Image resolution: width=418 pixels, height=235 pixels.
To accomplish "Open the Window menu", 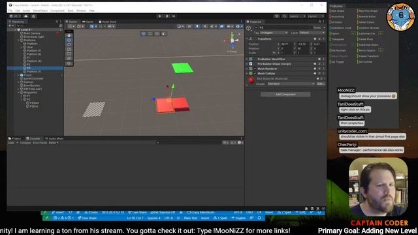I will (x=81, y=10).
